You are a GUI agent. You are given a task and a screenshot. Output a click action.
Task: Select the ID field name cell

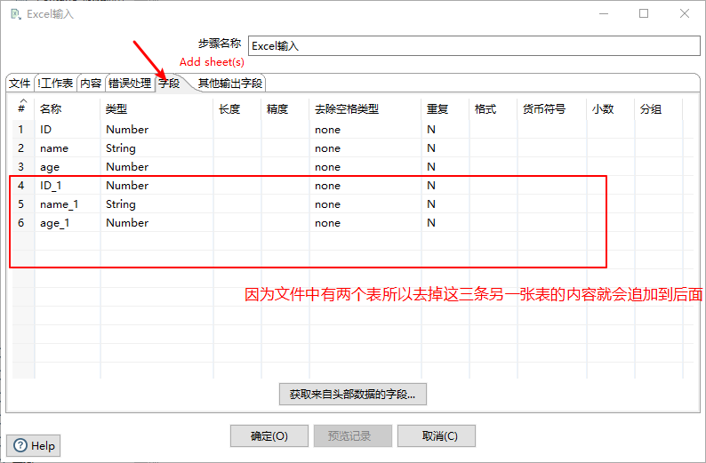click(67, 130)
